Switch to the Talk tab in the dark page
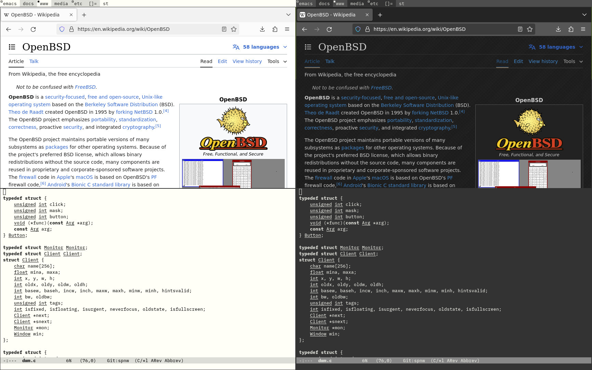592x370 pixels. (330, 61)
